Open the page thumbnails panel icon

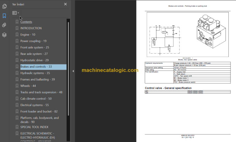point(4,6)
